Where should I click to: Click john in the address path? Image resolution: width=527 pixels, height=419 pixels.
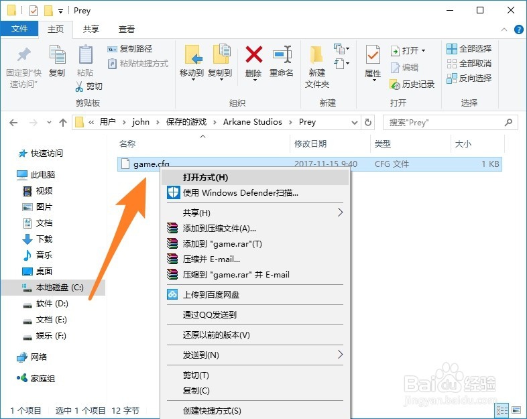point(141,122)
